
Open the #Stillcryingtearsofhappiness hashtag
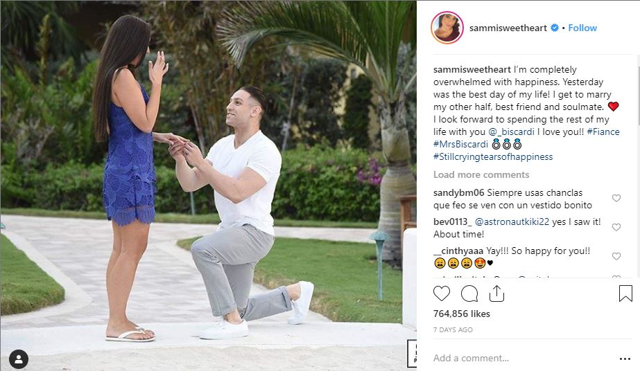[x=493, y=157]
